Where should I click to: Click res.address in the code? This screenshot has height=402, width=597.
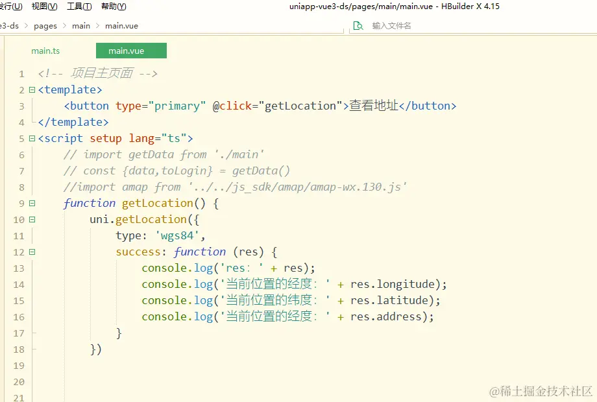[x=387, y=317]
